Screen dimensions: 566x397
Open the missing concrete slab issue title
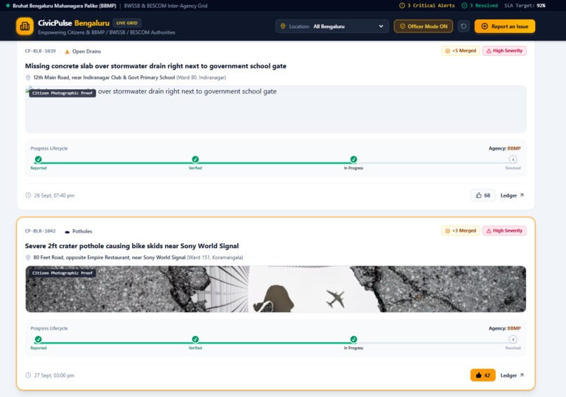click(x=156, y=66)
